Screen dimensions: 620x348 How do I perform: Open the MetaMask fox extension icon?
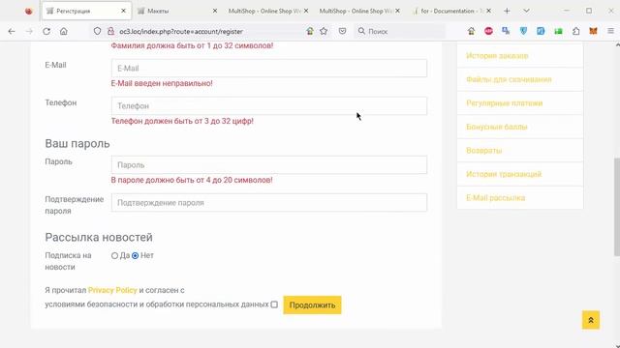(593, 31)
